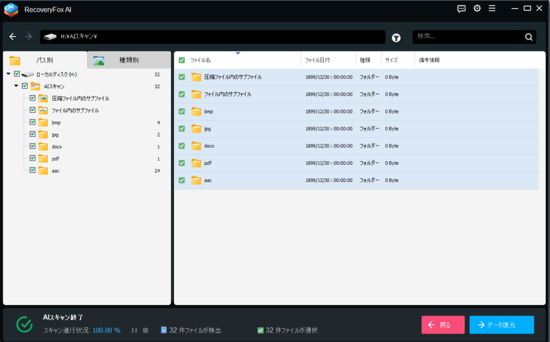Collapse the ローカルディスク (H:) tree node

pos(9,74)
